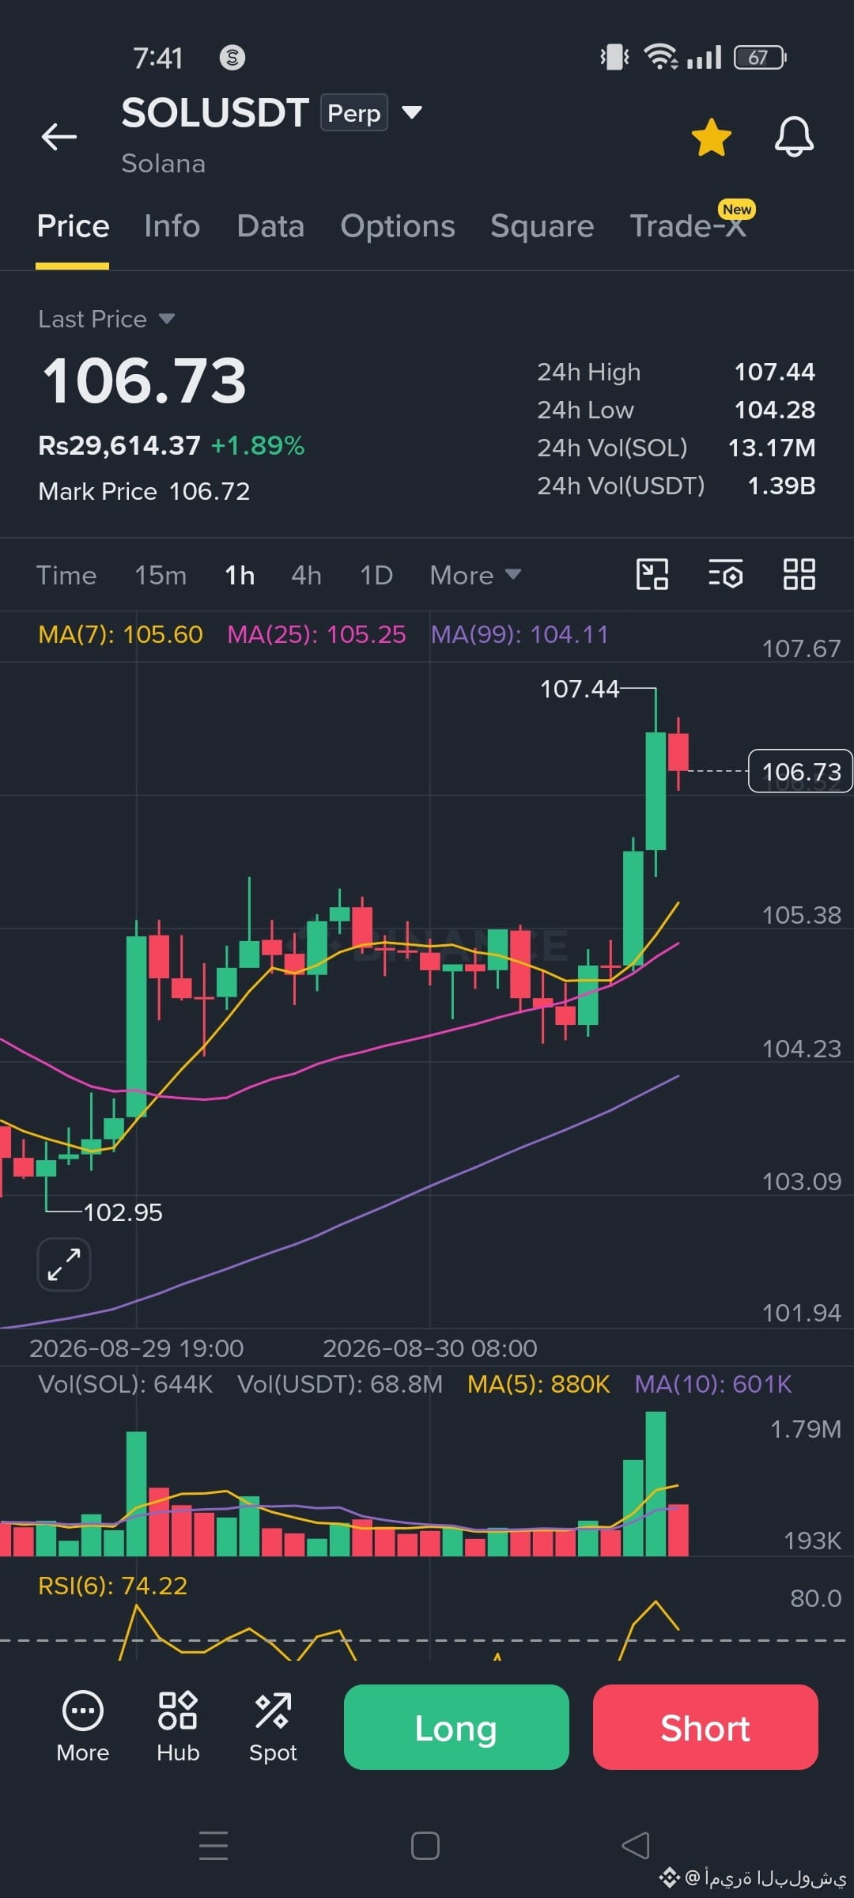Open the Hub shortcut
The height and width of the screenshot is (1898, 854).
[x=178, y=1726]
